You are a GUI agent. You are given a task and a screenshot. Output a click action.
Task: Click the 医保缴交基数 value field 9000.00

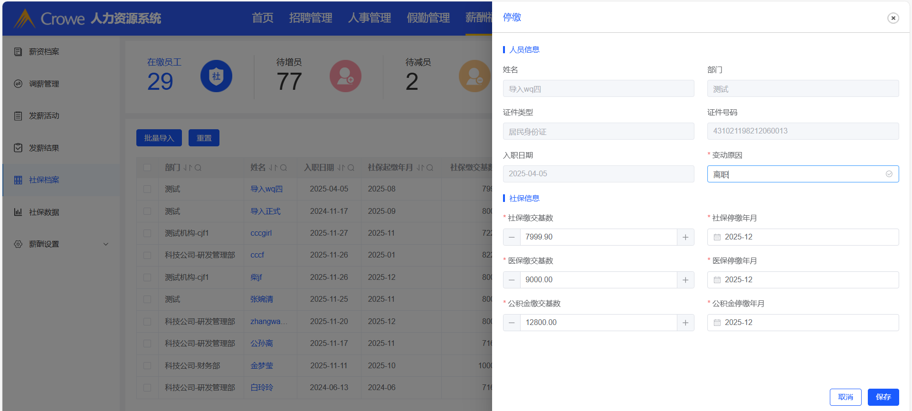click(x=598, y=280)
